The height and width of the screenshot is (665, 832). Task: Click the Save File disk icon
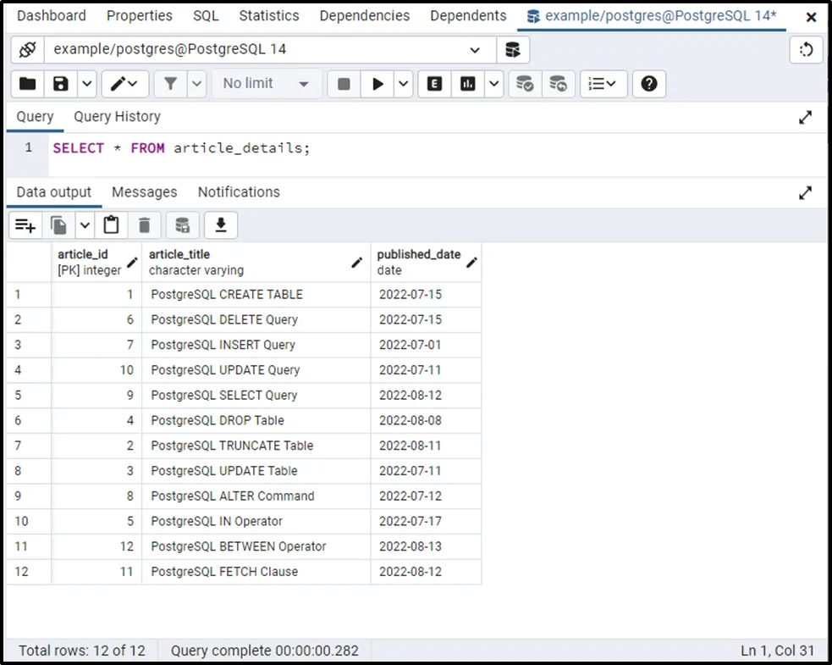point(61,84)
